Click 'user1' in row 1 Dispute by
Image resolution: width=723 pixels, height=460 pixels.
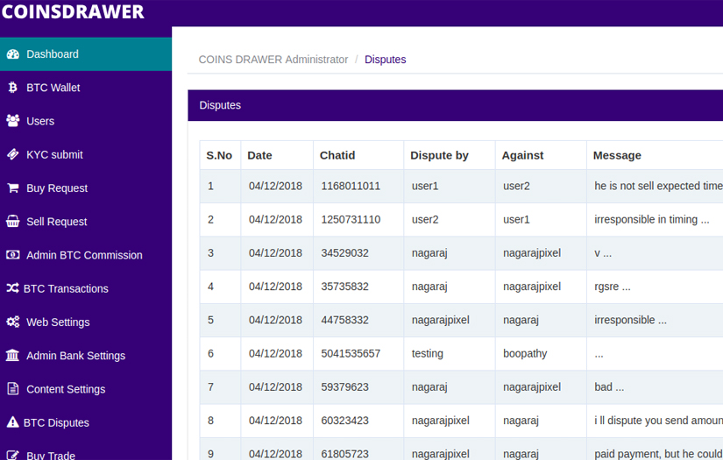point(425,186)
